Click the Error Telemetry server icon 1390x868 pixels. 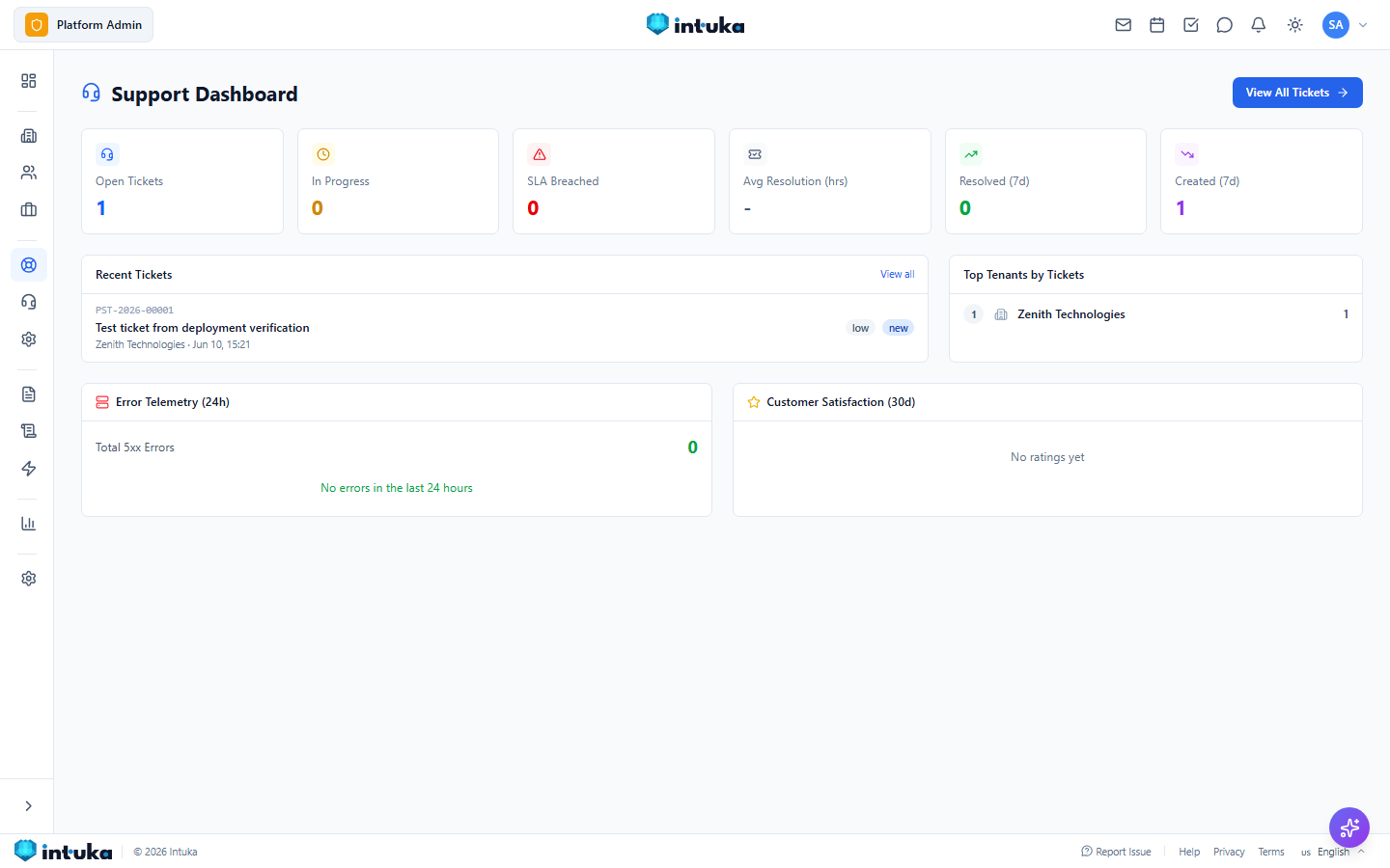tap(102, 402)
